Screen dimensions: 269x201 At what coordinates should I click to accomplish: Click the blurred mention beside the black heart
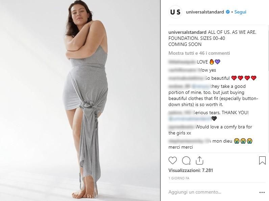point(190,119)
